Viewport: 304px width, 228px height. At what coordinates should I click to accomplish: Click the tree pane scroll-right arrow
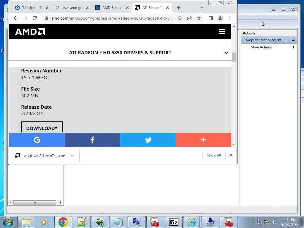61,202
